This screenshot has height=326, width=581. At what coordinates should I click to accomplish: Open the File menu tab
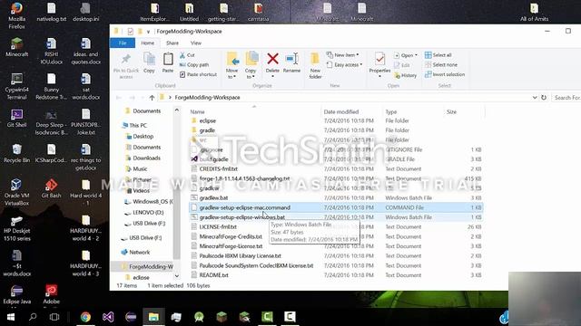tap(123, 43)
